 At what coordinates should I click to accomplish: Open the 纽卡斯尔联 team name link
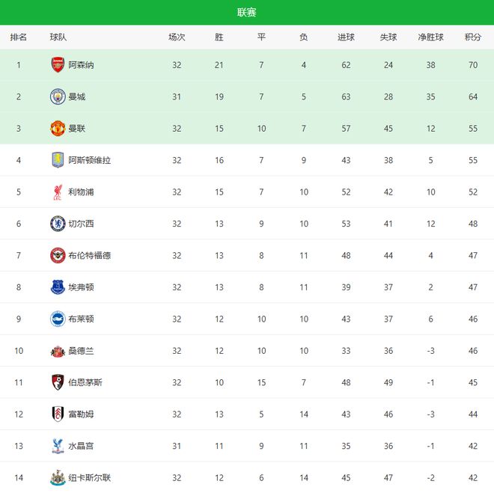coord(90,477)
